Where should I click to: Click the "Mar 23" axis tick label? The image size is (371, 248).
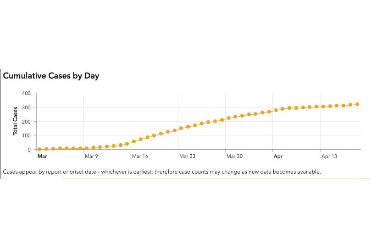(x=187, y=157)
